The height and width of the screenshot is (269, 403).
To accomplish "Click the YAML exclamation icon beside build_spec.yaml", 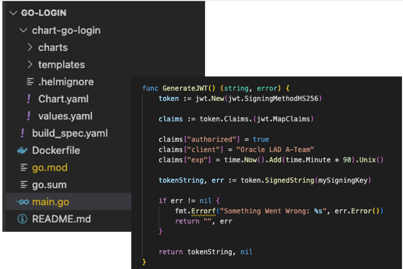I will click(x=23, y=133).
